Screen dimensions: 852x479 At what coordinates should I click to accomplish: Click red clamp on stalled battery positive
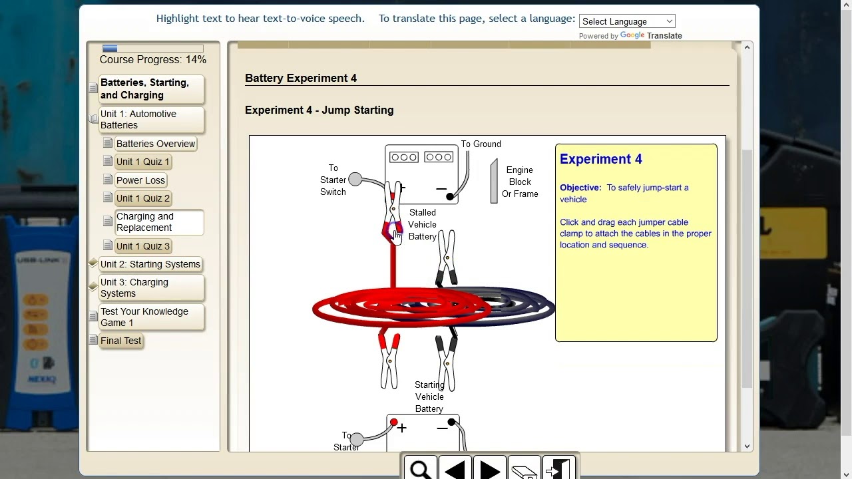tap(392, 212)
